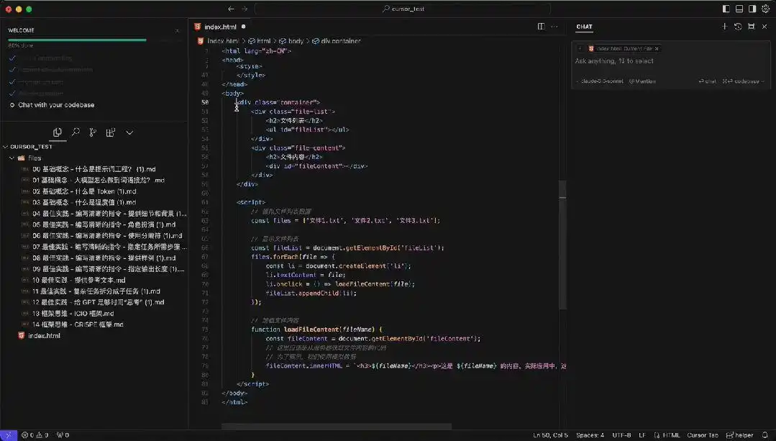Viewport: 776px width, 441px height.
Task: Toggle the secondary sidebar visibility
Action: 752,8
